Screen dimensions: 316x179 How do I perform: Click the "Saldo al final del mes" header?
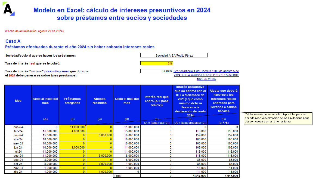pos(127,105)
